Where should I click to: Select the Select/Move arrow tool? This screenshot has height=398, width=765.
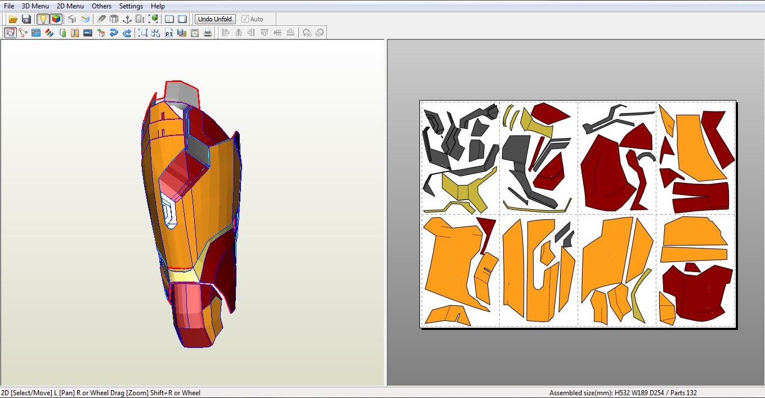[10, 33]
